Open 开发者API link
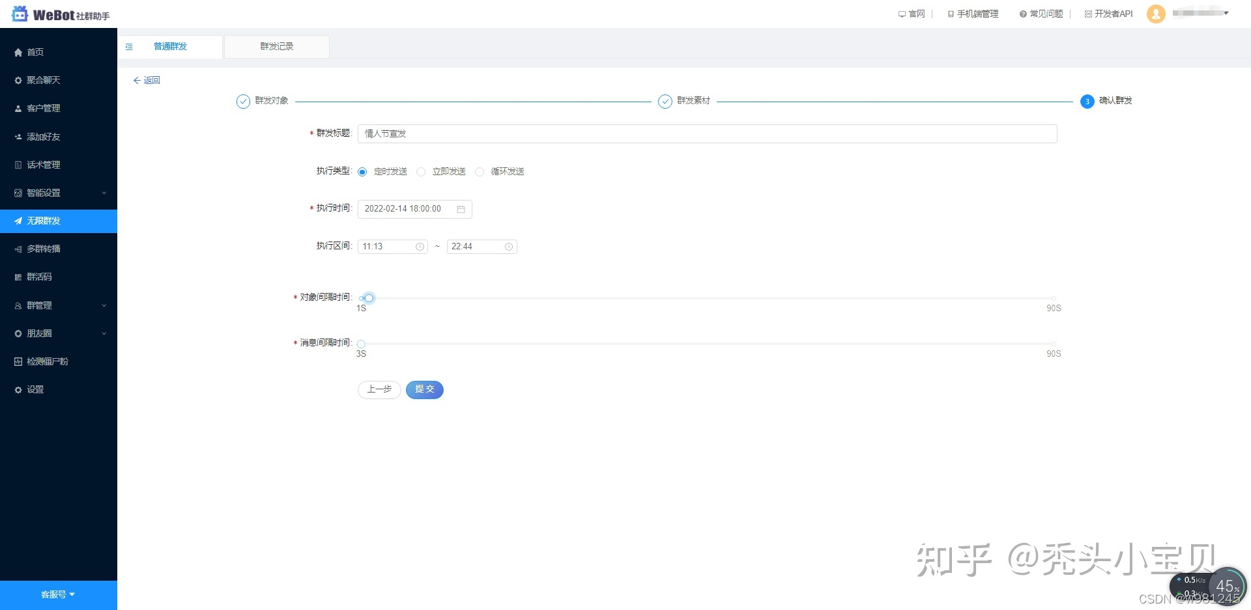This screenshot has width=1251, height=610. tap(1108, 14)
